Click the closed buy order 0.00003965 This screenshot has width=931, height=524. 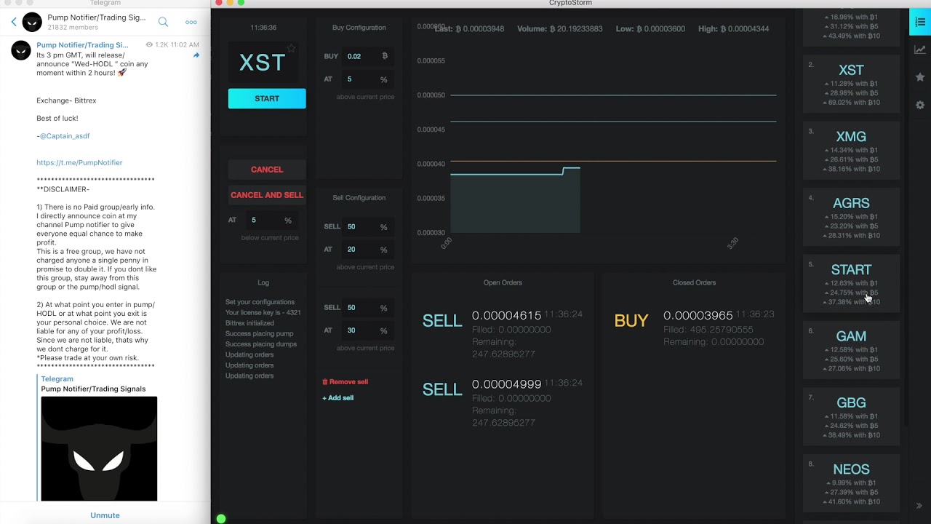tap(694, 327)
